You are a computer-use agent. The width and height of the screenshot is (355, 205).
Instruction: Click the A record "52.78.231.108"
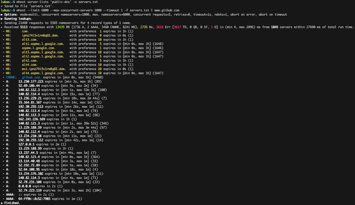pos(30,182)
